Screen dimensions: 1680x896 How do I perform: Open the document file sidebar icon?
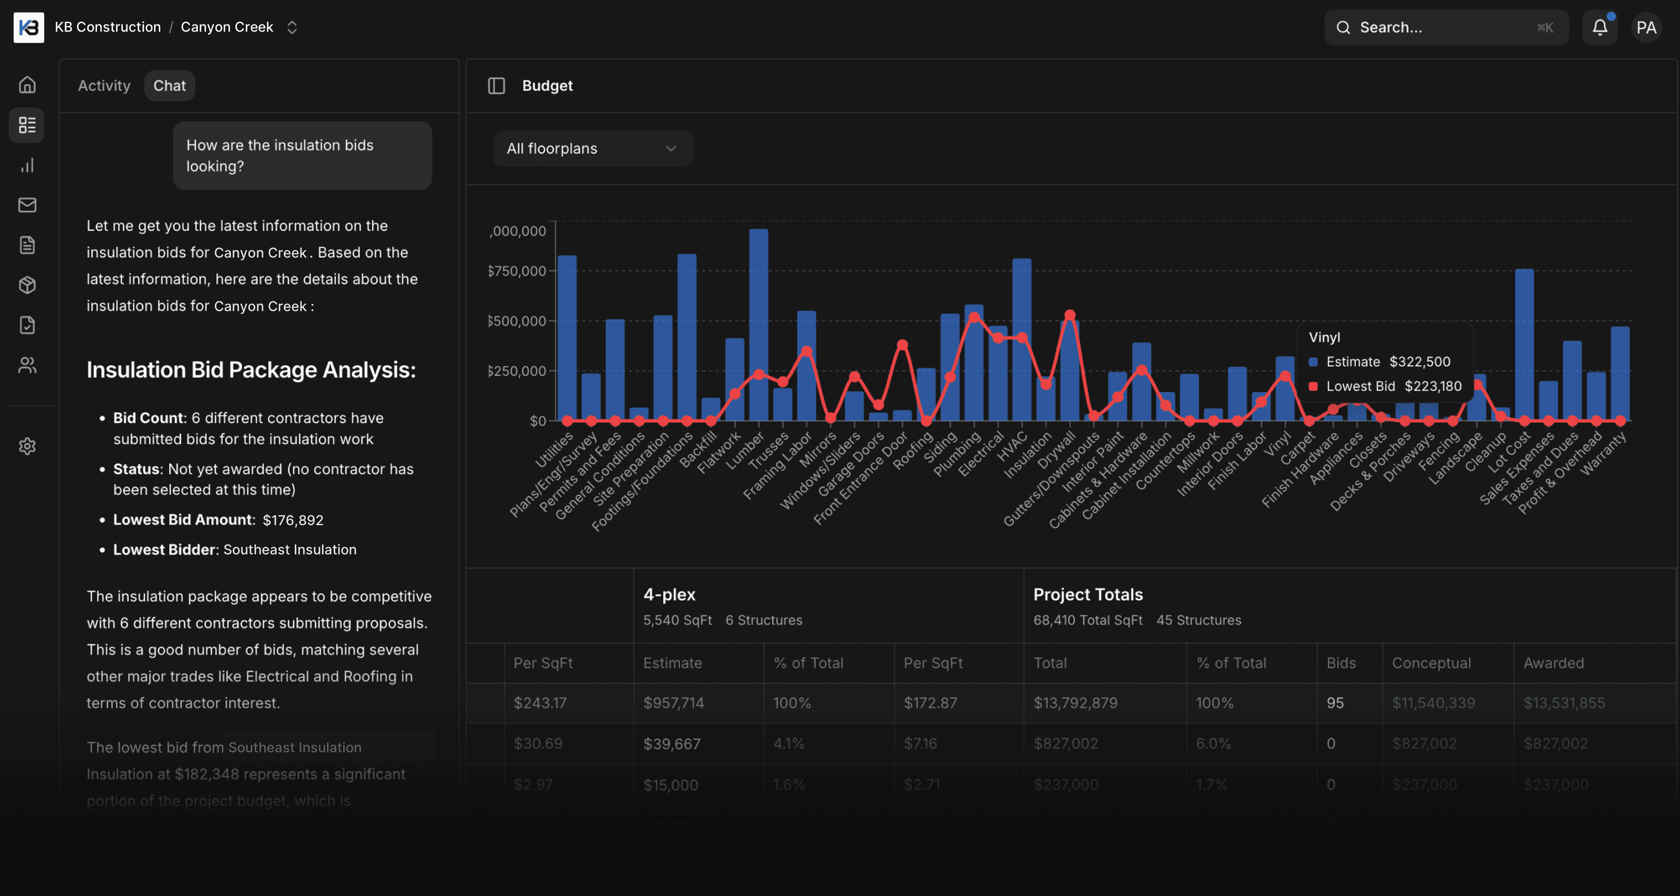click(x=27, y=245)
